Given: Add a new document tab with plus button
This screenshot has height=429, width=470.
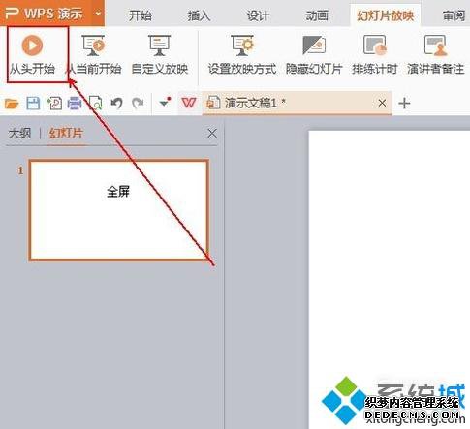Looking at the screenshot, I should coord(404,104).
